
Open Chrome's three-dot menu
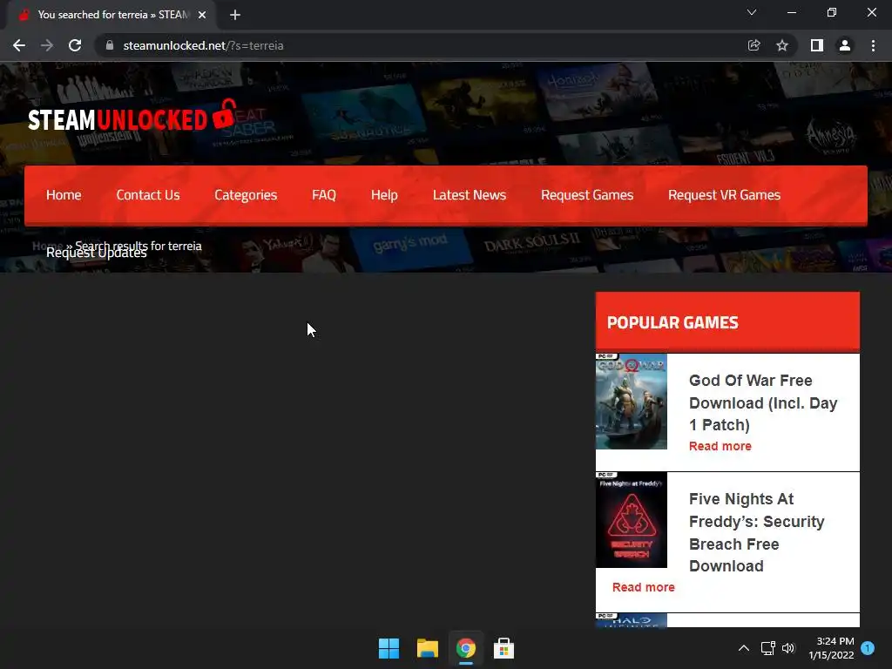click(873, 45)
